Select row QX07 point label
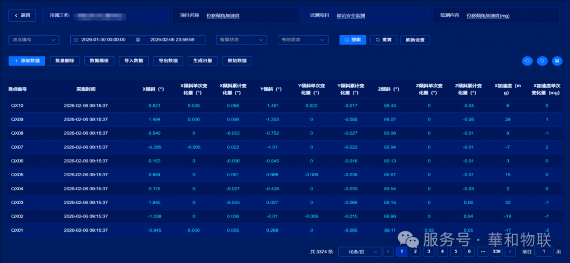The image size is (570, 263). 17,147
